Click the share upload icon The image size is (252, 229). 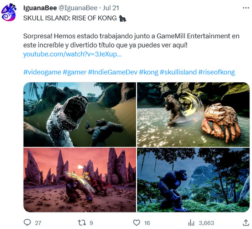coord(246,222)
